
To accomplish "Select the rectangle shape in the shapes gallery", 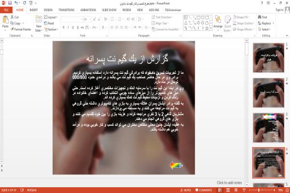I will tap(199, 17).
